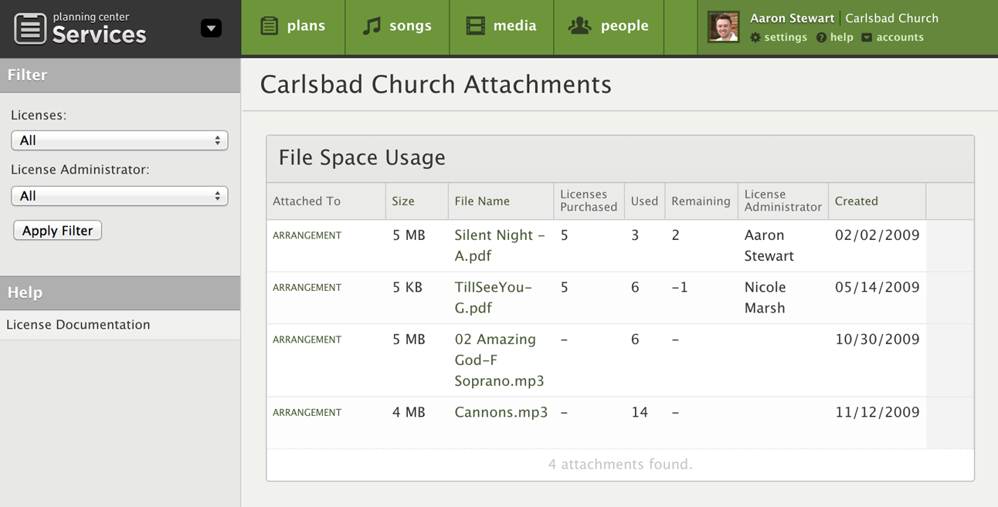Screen dimensions: 998x507
Task: Click the Carlsbad Church name in the header
Action: pos(891,18)
